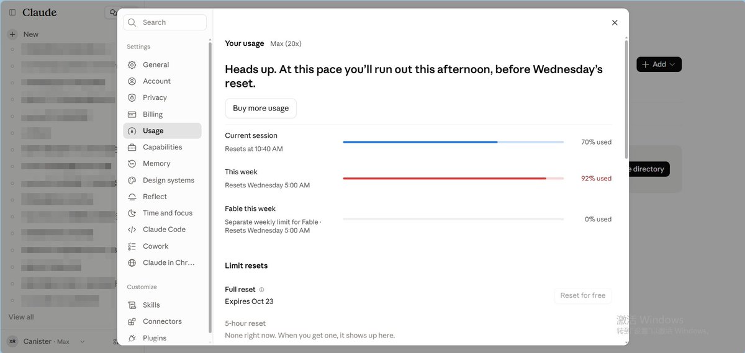Click the 92% used text
745x353 pixels.
pos(596,179)
